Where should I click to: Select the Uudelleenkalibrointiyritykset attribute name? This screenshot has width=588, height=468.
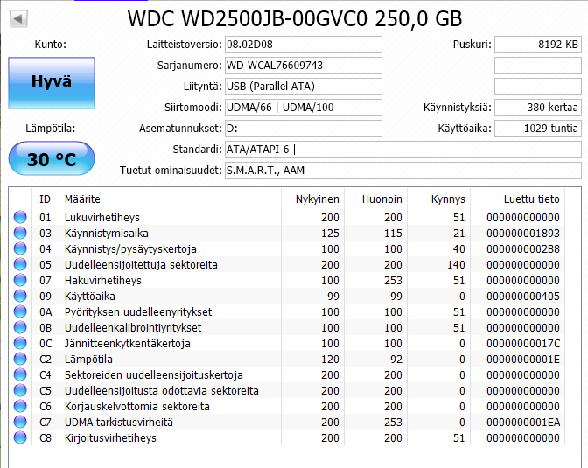[x=133, y=328]
